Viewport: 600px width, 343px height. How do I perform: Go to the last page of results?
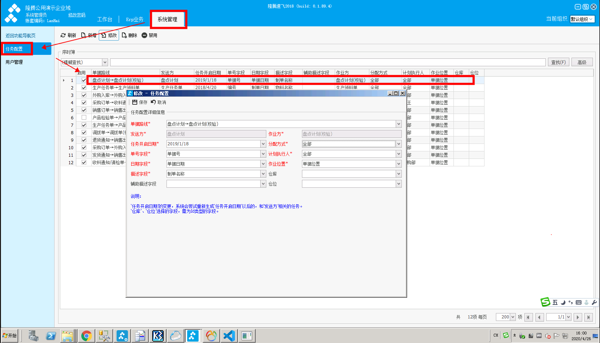tap(589, 317)
